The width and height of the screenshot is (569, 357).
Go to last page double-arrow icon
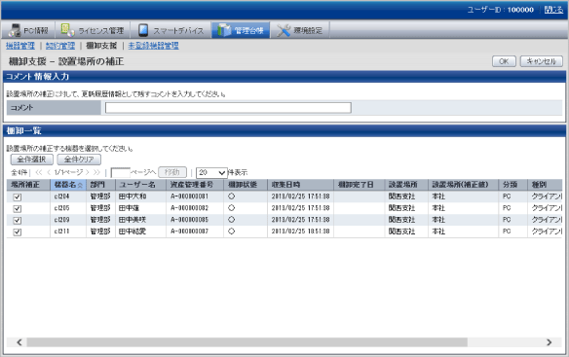tap(96, 172)
